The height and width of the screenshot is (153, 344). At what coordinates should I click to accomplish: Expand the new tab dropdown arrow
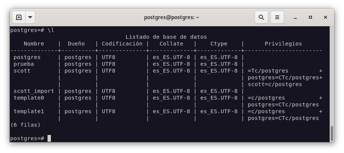click(x=30, y=17)
